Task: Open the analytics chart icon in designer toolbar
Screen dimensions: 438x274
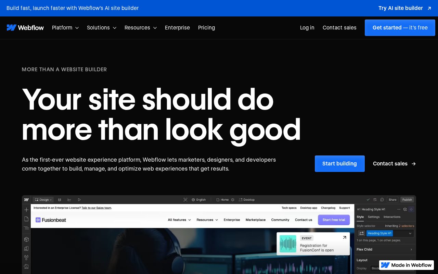Action: pyautogui.click(x=69, y=200)
